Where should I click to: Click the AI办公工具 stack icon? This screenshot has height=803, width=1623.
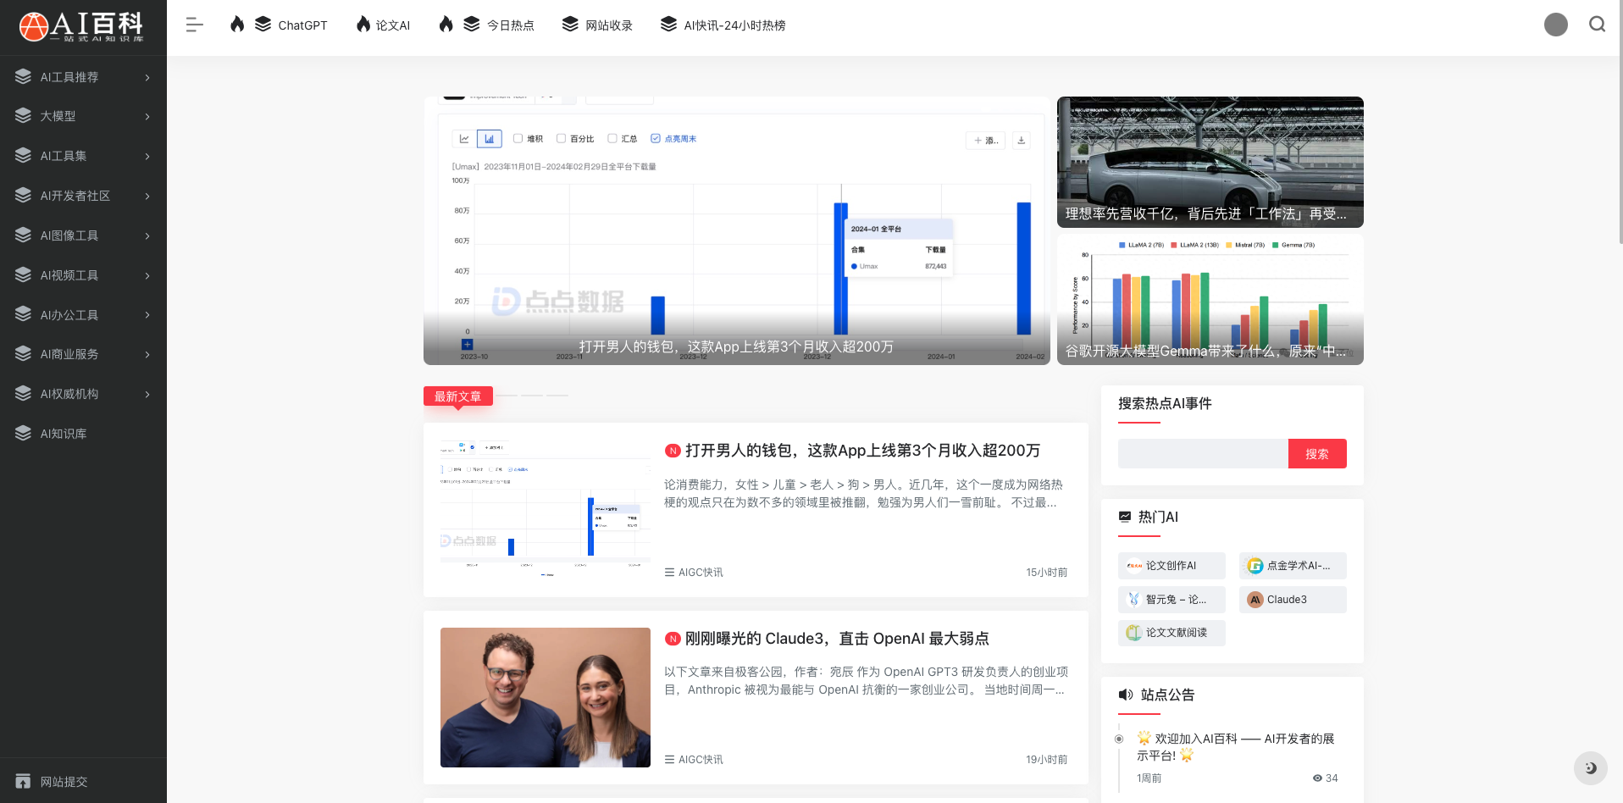pyautogui.click(x=23, y=314)
